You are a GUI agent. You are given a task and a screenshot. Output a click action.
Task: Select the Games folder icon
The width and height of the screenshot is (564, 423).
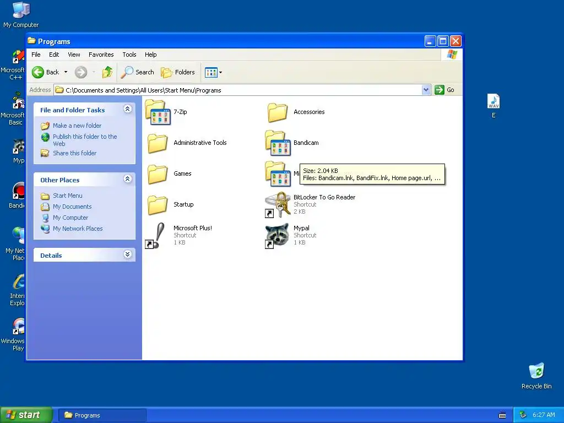point(158,174)
